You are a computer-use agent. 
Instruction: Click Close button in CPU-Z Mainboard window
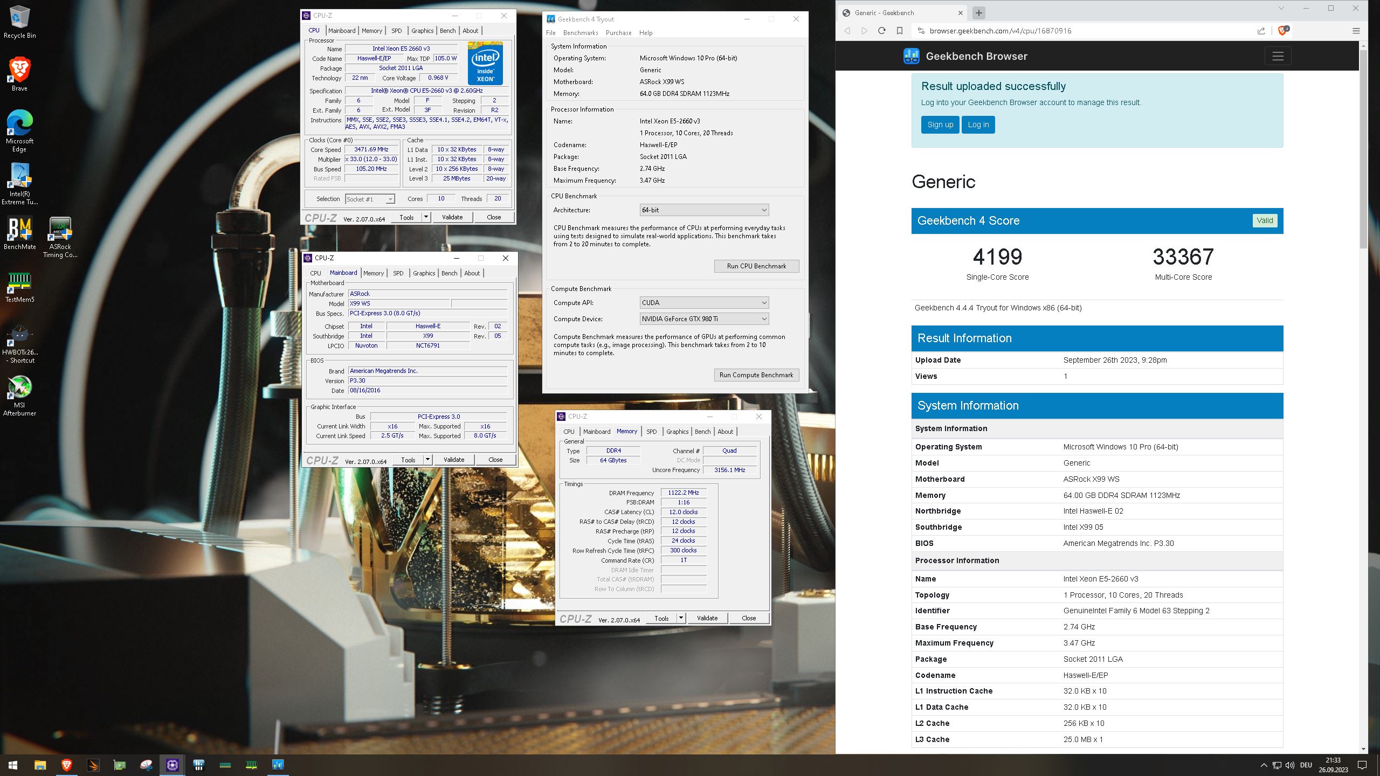[x=495, y=460]
